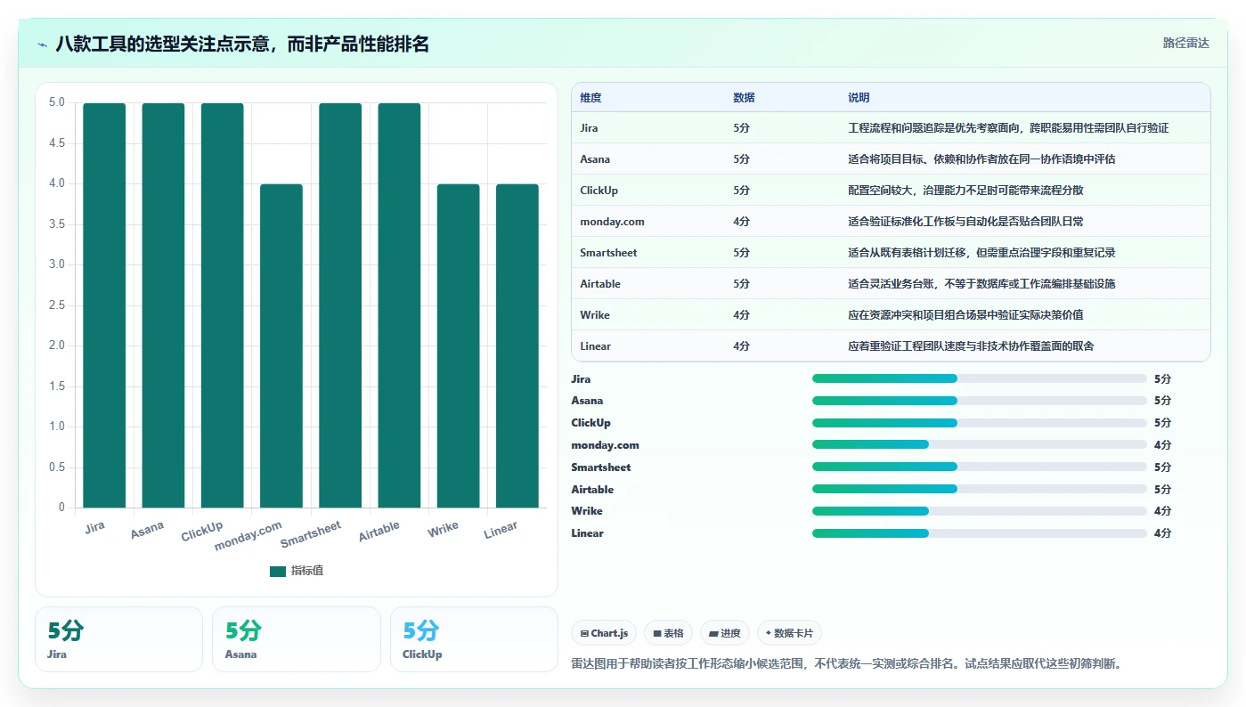The width and height of the screenshot is (1246, 707).
Task: Select the Smartsheet cell in the table
Action: click(x=608, y=253)
